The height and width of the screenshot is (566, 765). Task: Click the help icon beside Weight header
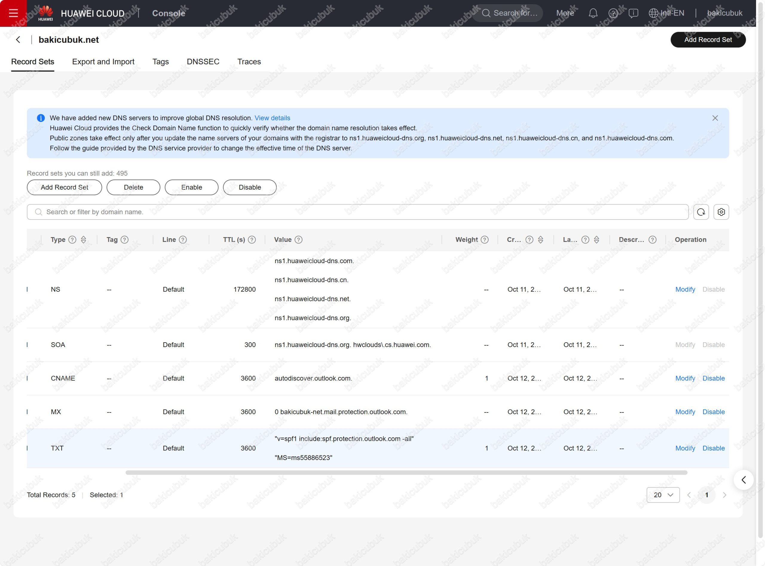485,240
